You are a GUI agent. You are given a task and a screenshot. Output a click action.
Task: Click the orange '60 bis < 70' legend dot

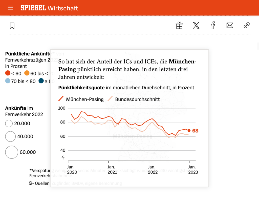pyautogui.click(x=27, y=73)
